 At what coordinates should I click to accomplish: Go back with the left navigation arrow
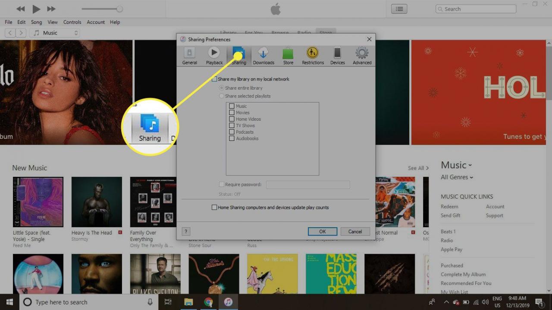pos(10,33)
